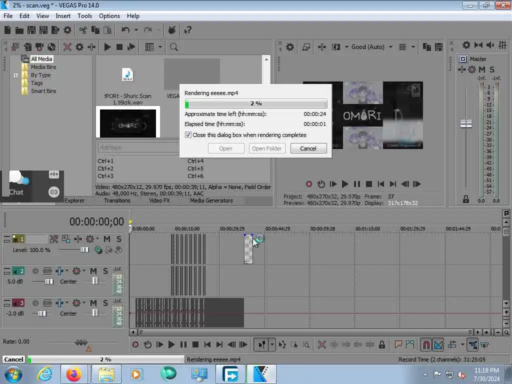This screenshot has width=512, height=384.
Task: Click Pause in Video Preview transport
Action: click(357, 184)
